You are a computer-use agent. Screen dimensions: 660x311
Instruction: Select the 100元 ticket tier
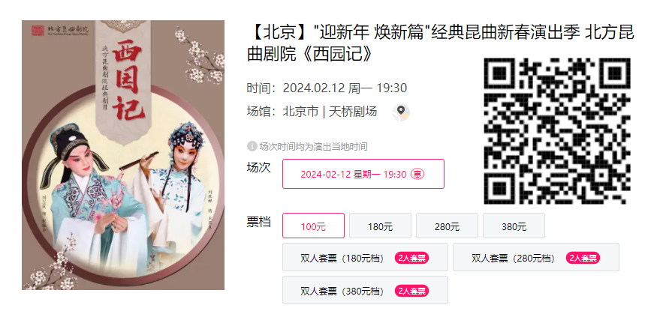pos(313,226)
